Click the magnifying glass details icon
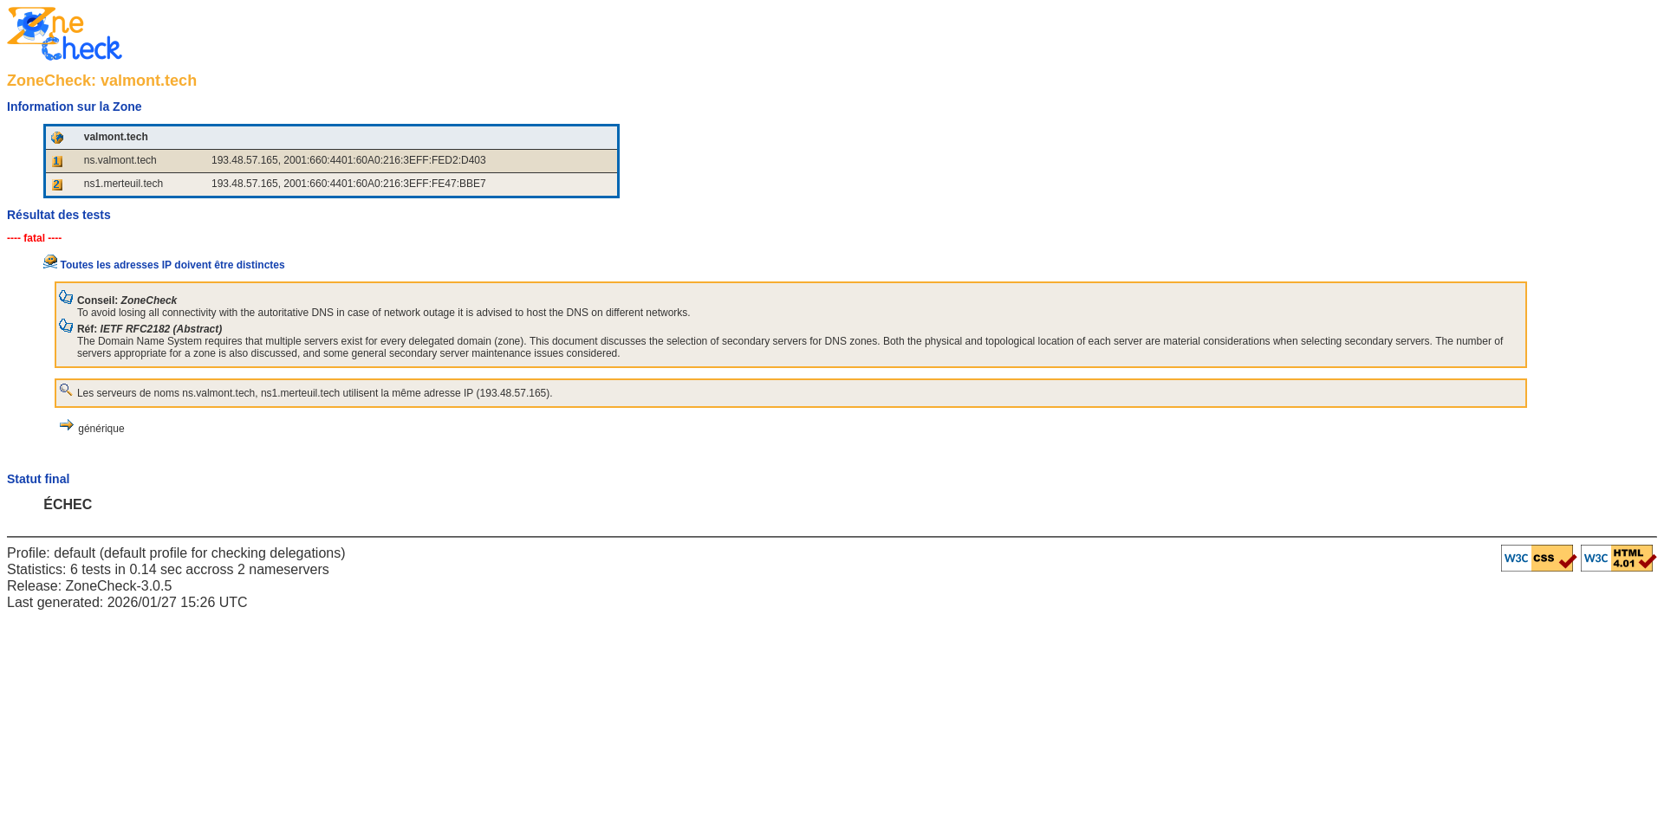The width and height of the screenshot is (1664, 840). (66, 390)
